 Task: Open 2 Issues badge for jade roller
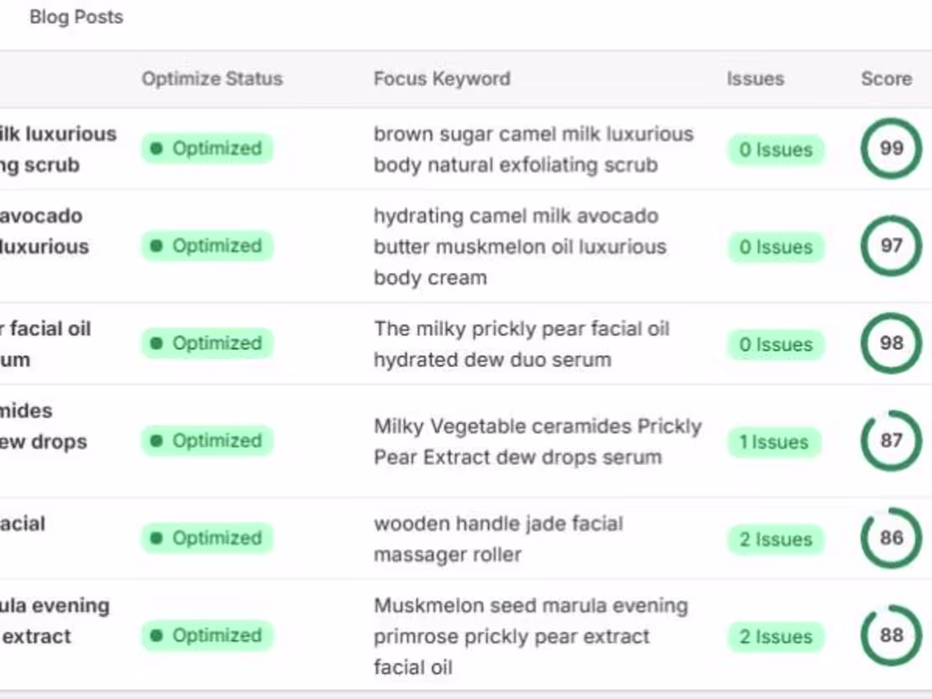coord(775,540)
